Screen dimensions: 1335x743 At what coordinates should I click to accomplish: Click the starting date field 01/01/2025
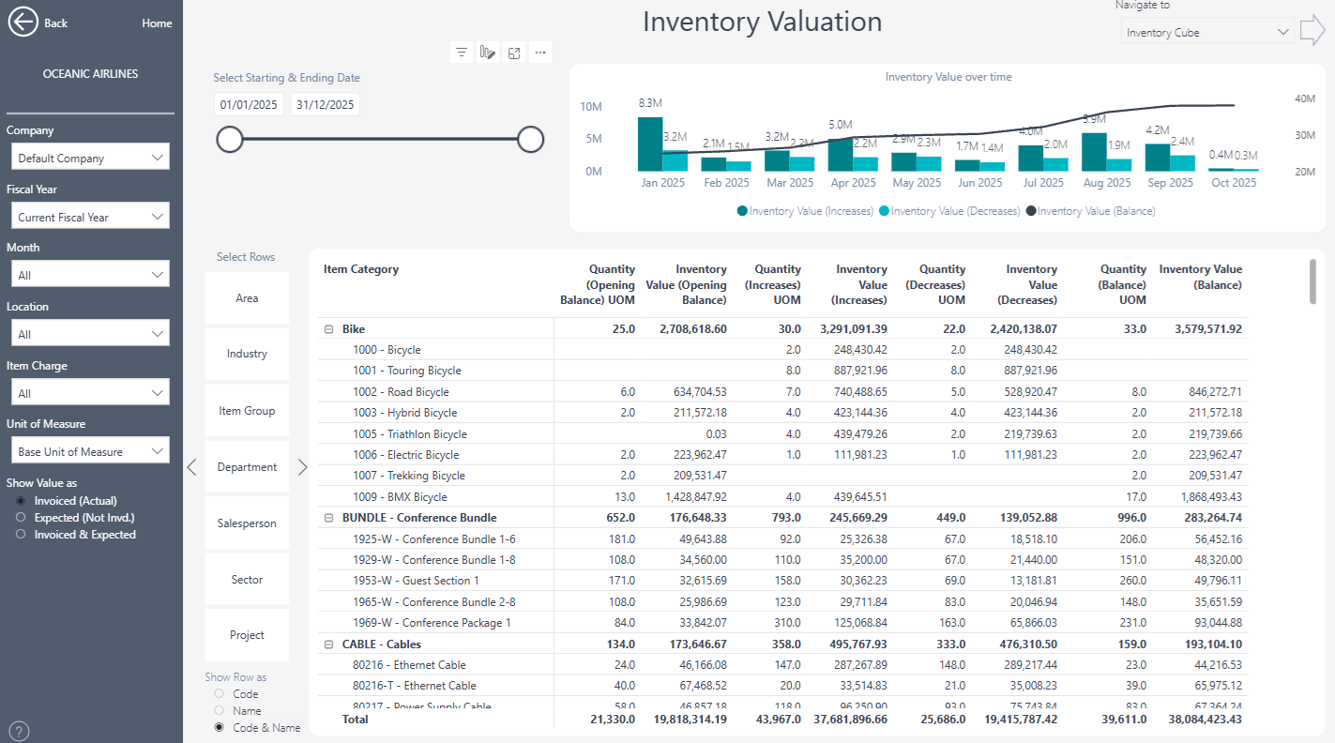click(x=249, y=105)
